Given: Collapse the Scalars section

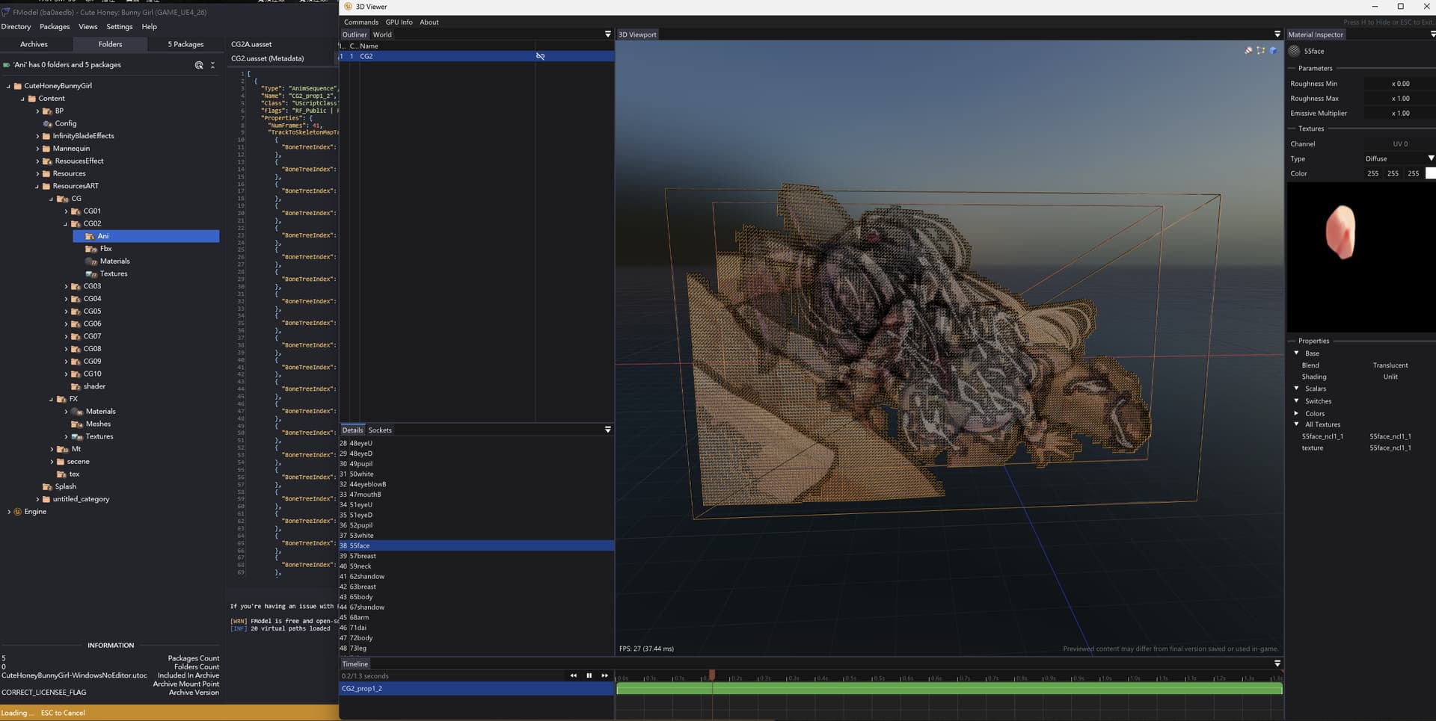Looking at the screenshot, I should pyautogui.click(x=1297, y=389).
